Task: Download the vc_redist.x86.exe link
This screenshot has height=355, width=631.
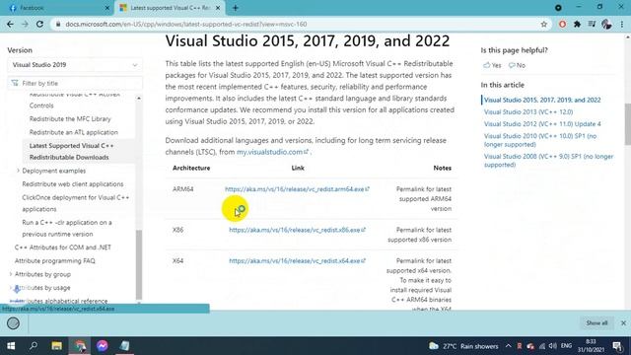Action: click(297, 230)
